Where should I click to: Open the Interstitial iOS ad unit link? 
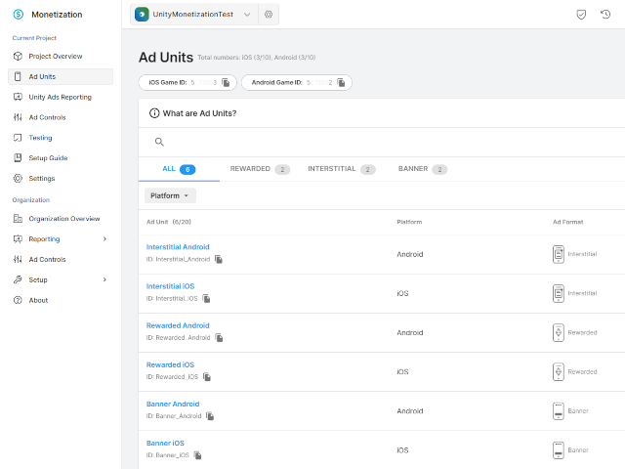[x=170, y=286]
